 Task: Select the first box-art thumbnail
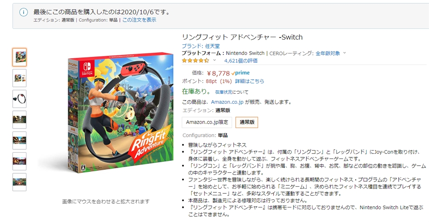point(19,57)
